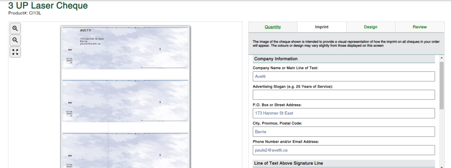Click the 'Company Name or Main Line of Text' label
Viewport: 451px width, 168px height.
pos(285,68)
